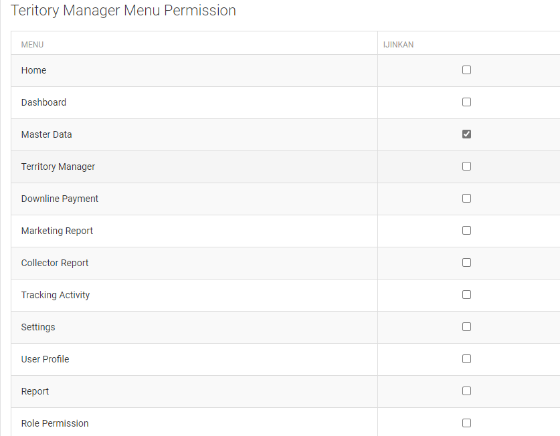Screen dimensions: 560x436
Task: Check the Downline Payment permission box
Action: (x=466, y=199)
